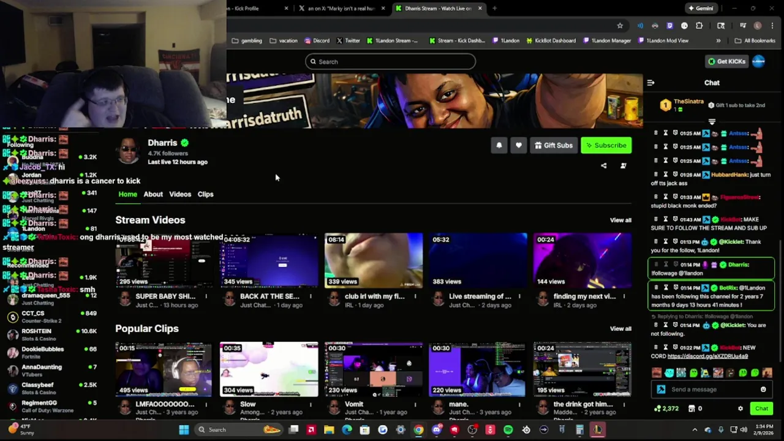Open options menu for the 'mane.' clip
Viewport: 784px width, 441px height.
[x=519, y=404]
